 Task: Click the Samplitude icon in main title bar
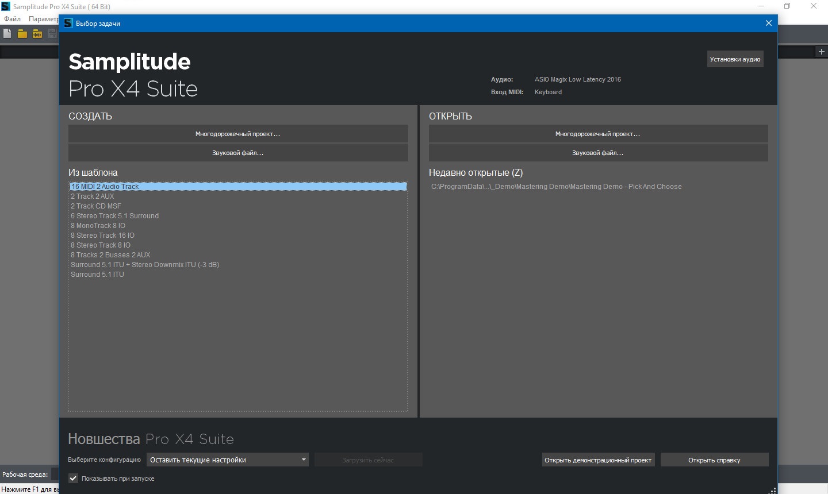click(x=6, y=6)
